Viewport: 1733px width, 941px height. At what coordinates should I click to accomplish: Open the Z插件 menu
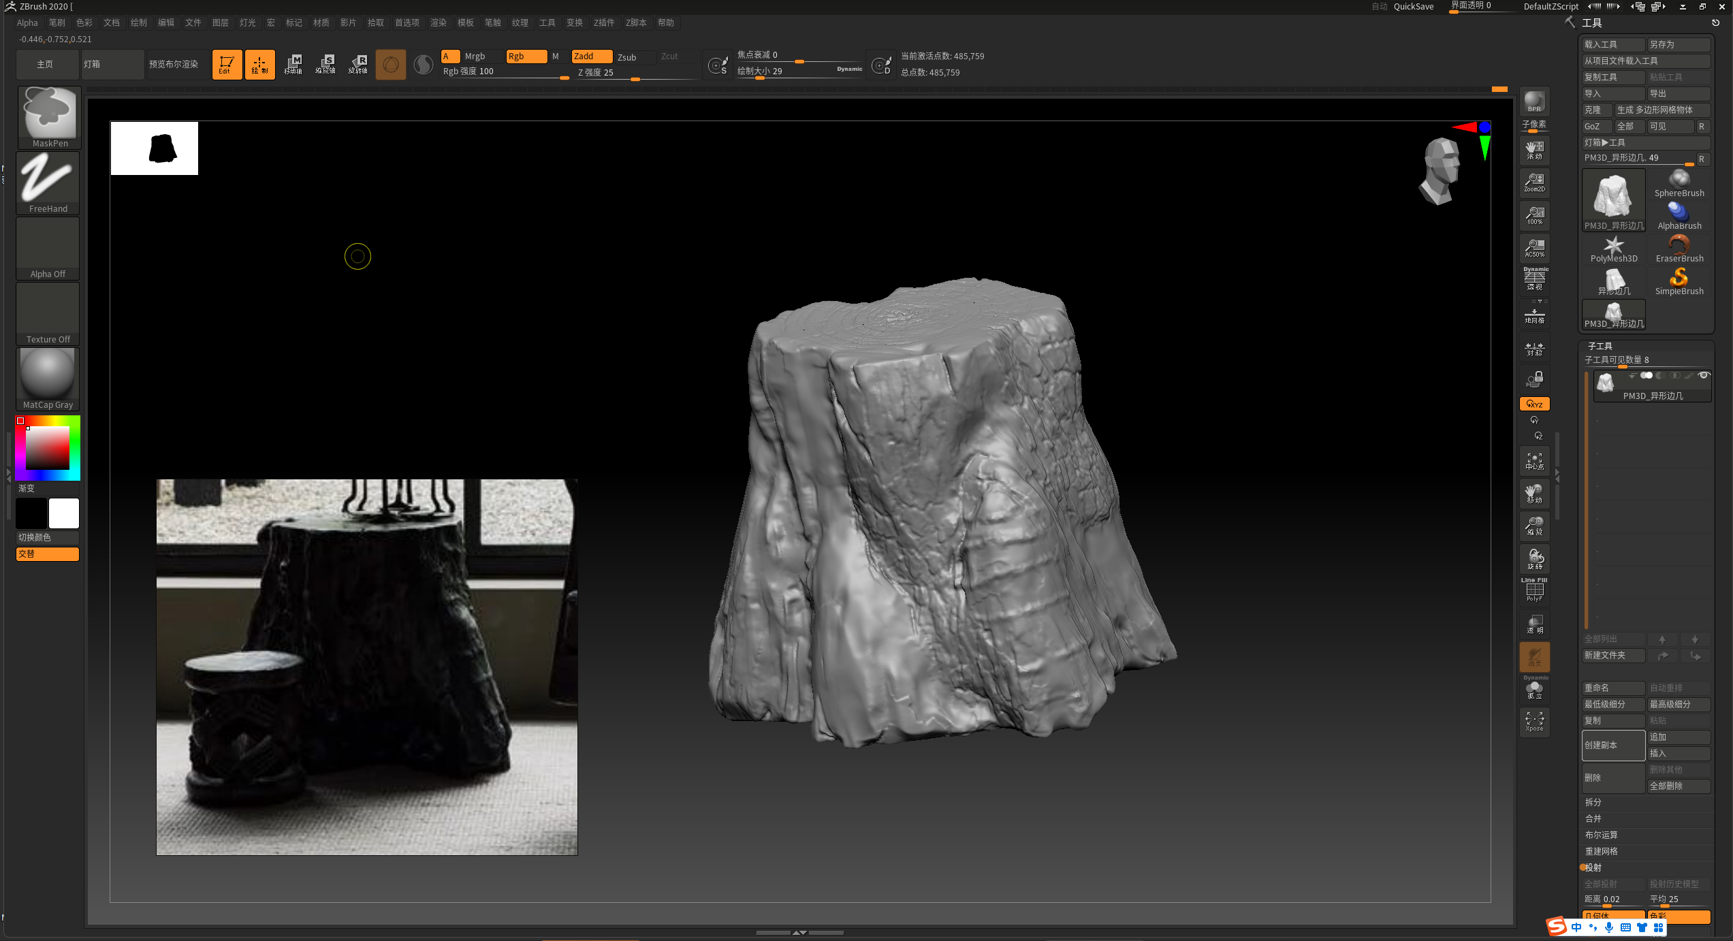(x=603, y=22)
